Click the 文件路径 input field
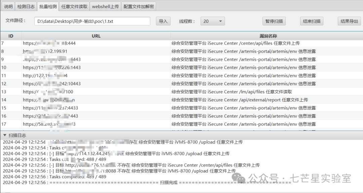The height and width of the screenshot is (193, 363). (x=92, y=21)
